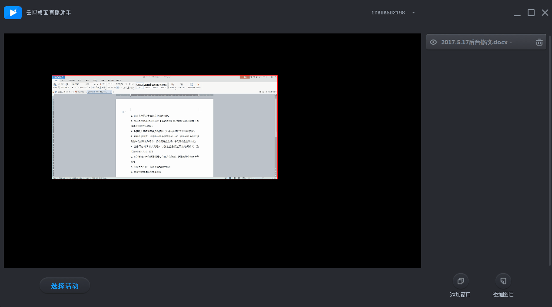Maximize the 云犀桌面直播助手 window
Screen dimensions: 552x307
click(531, 13)
